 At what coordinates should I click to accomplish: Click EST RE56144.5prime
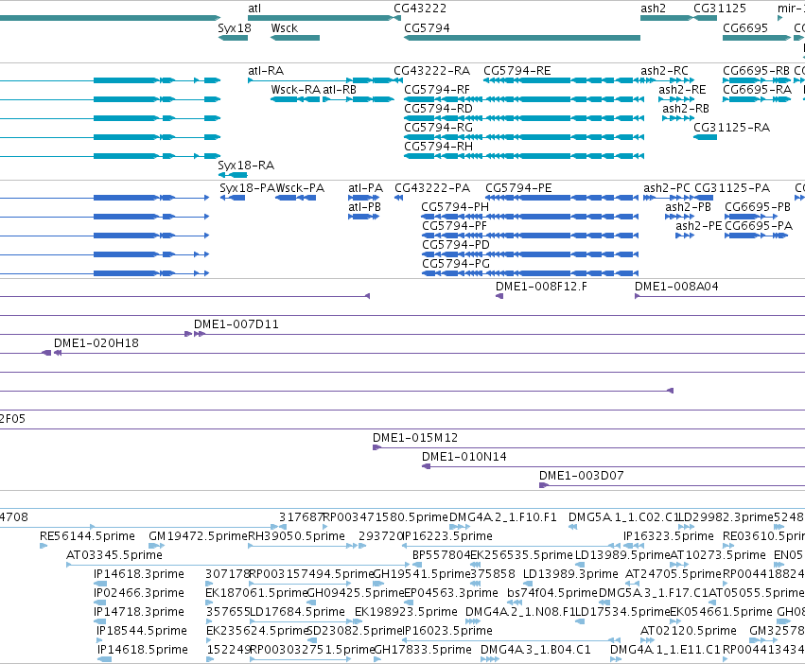click(87, 537)
